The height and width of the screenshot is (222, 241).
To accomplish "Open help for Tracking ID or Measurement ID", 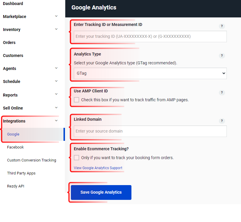I will coord(222,26).
